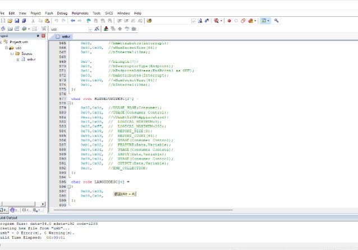
Task: Save the current file with the floppy icon
Action: 17,21
